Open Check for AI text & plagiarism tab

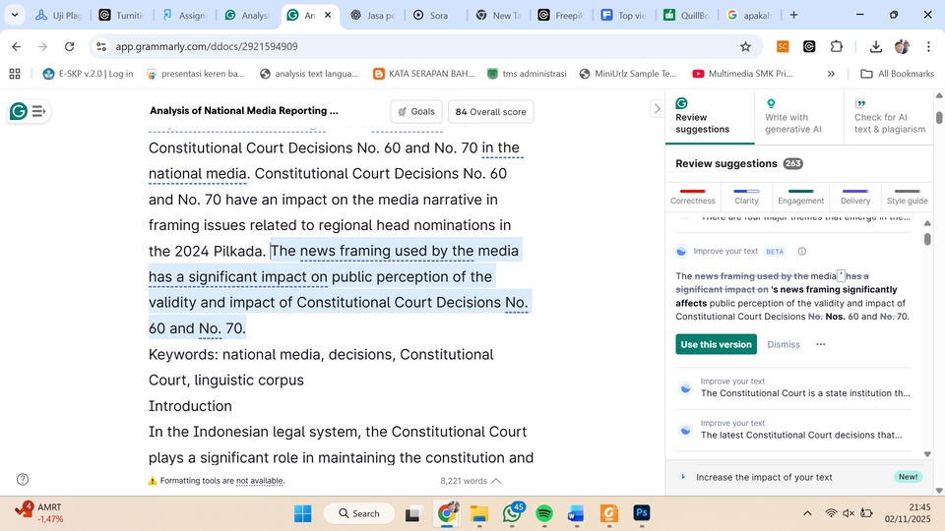tap(888, 117)
